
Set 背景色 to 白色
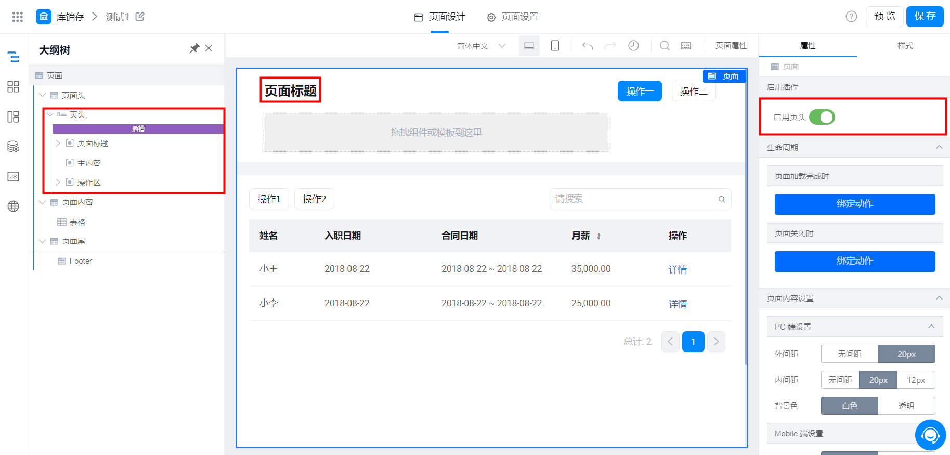click(x=850, y=406)
